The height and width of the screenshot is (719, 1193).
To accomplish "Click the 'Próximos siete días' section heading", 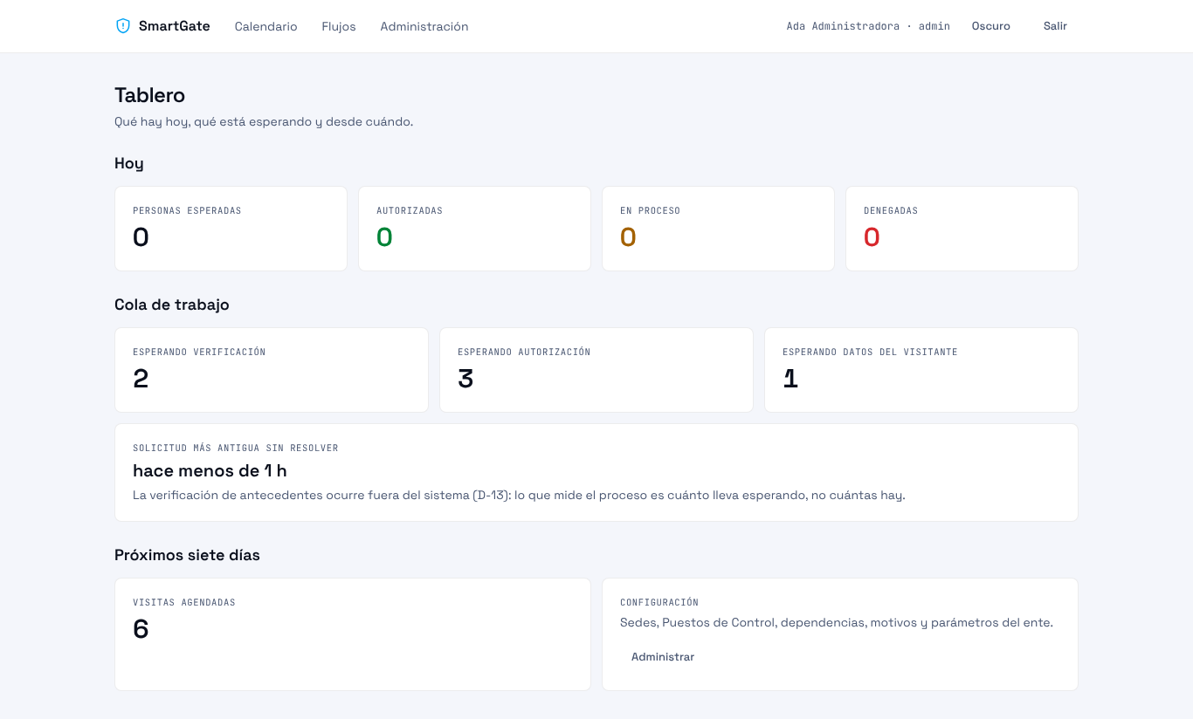I will 187,555.
